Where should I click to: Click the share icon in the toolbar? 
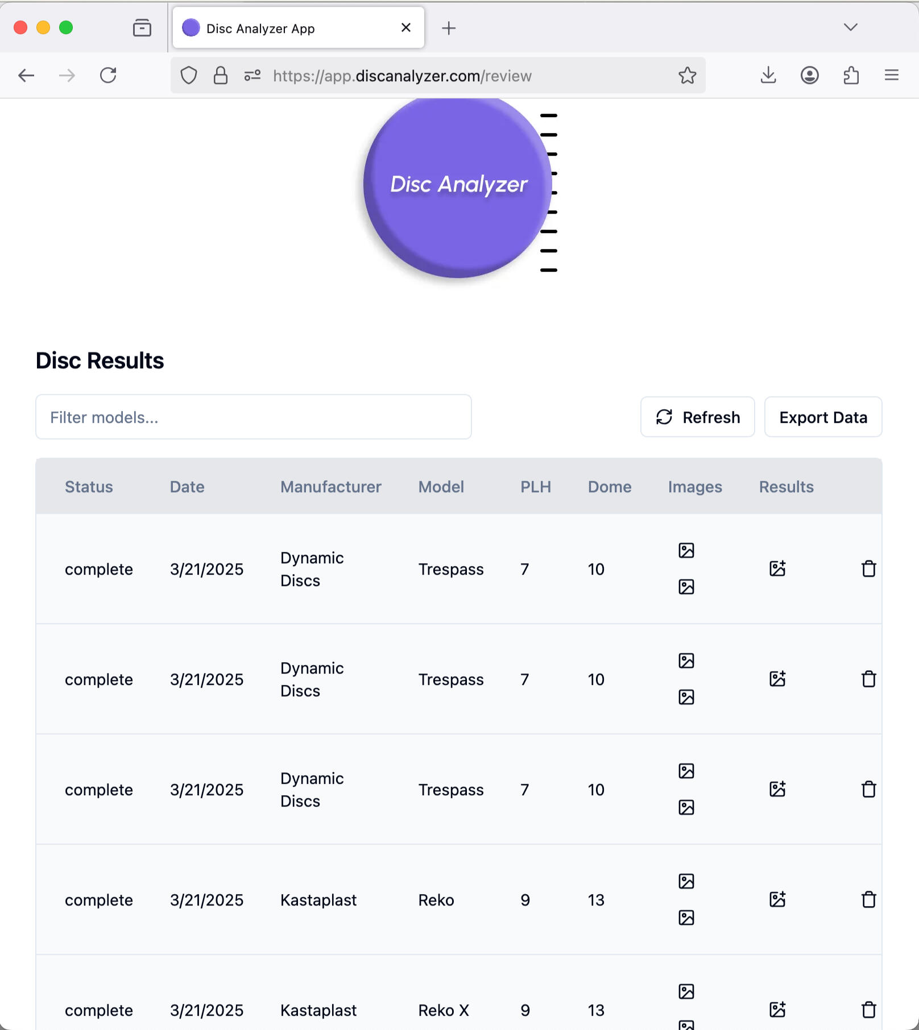click(851, 75)
